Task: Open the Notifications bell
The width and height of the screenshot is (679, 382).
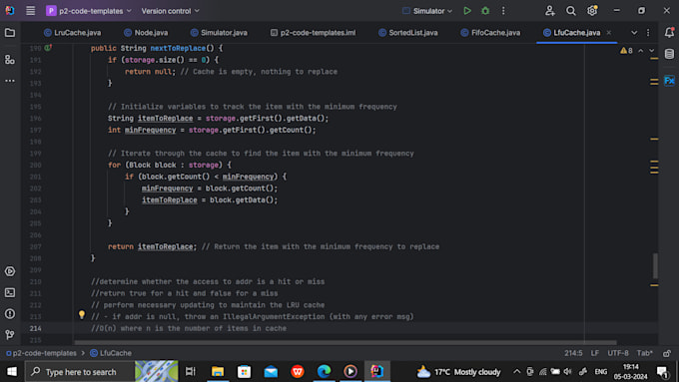Action: pyautogui.click(x=669, y=33)
